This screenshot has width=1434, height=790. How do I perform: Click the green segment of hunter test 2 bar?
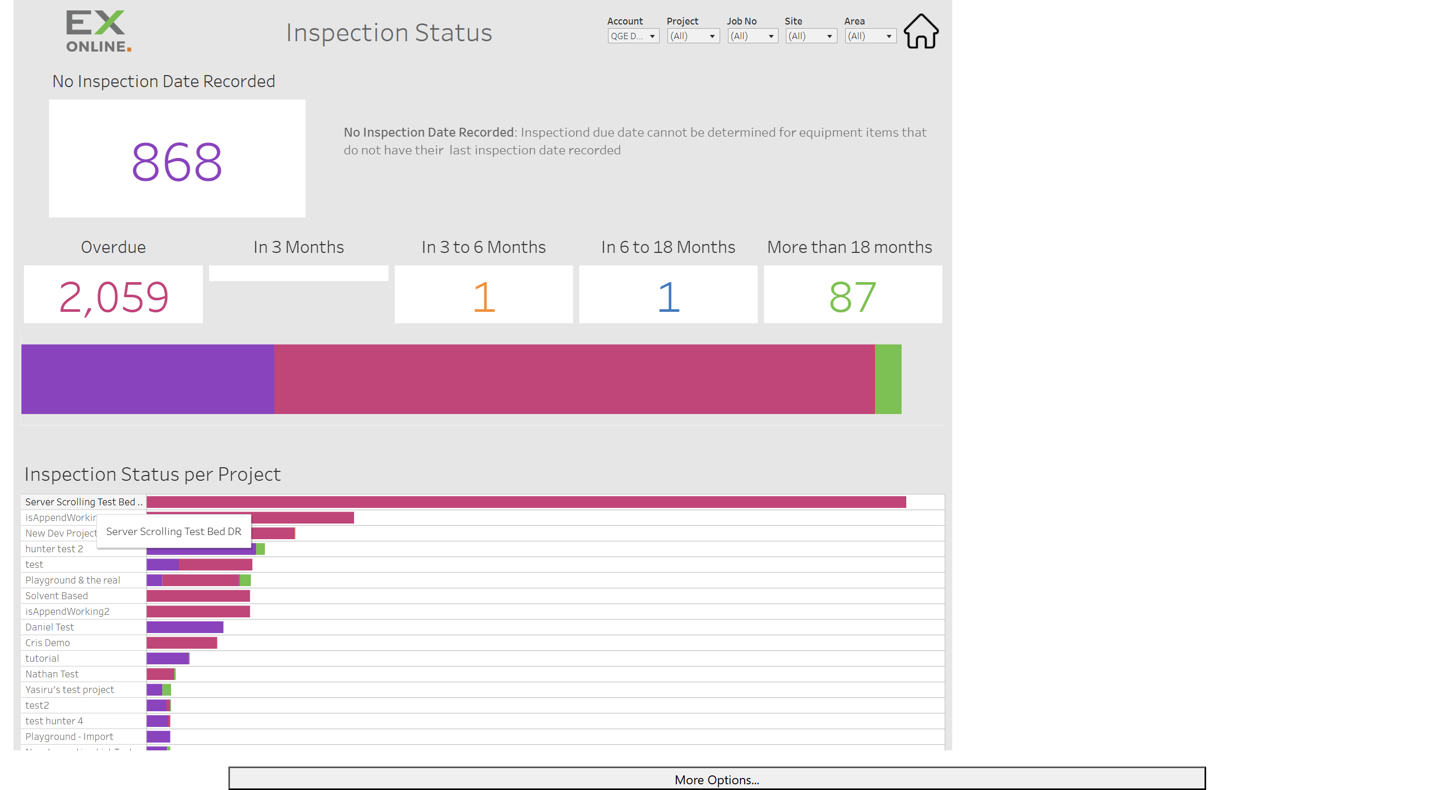pos(261,549)
